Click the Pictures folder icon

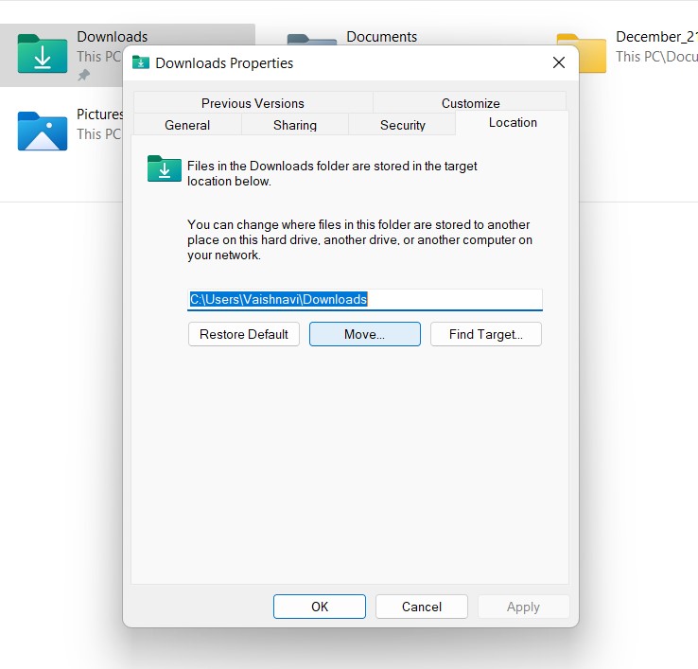pyautogui.click(x=43, y=131)
